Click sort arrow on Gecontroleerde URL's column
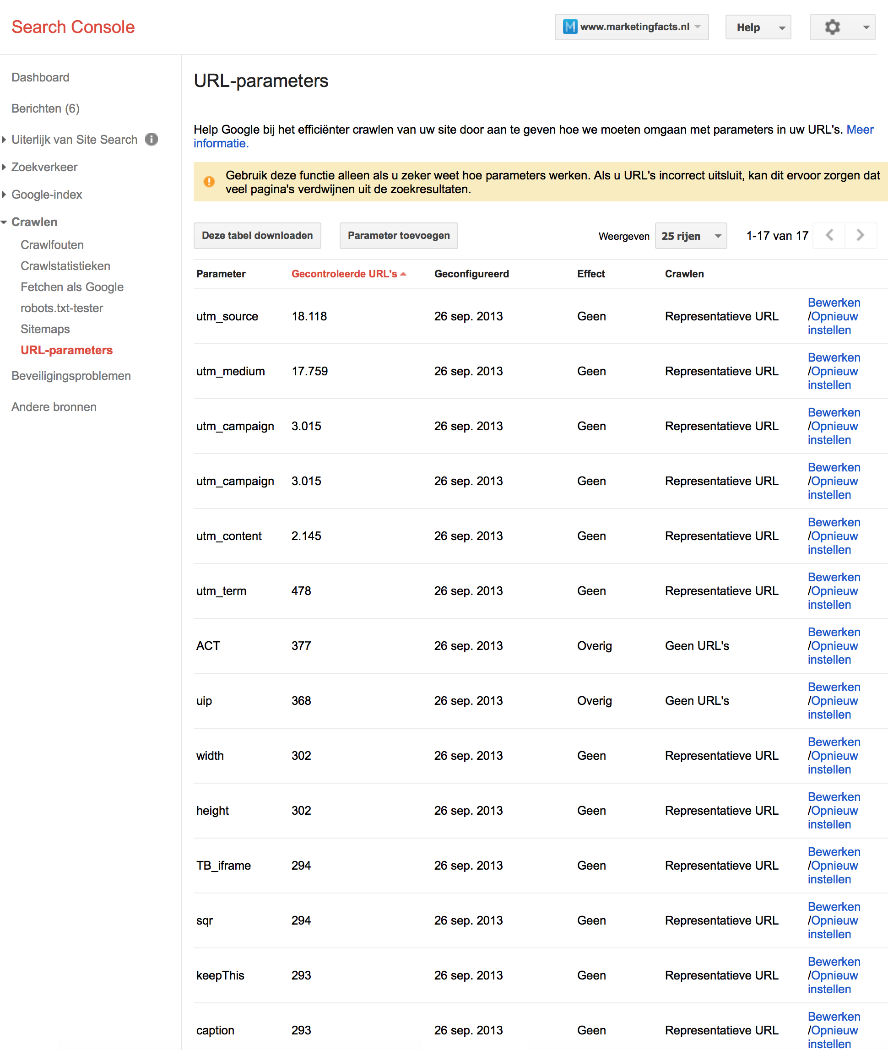888x1050 pixels. click(x=403, y=274)
